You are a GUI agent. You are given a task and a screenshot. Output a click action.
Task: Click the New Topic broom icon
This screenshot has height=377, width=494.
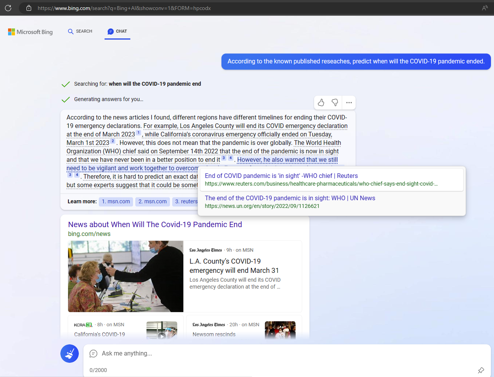(70, 354)
